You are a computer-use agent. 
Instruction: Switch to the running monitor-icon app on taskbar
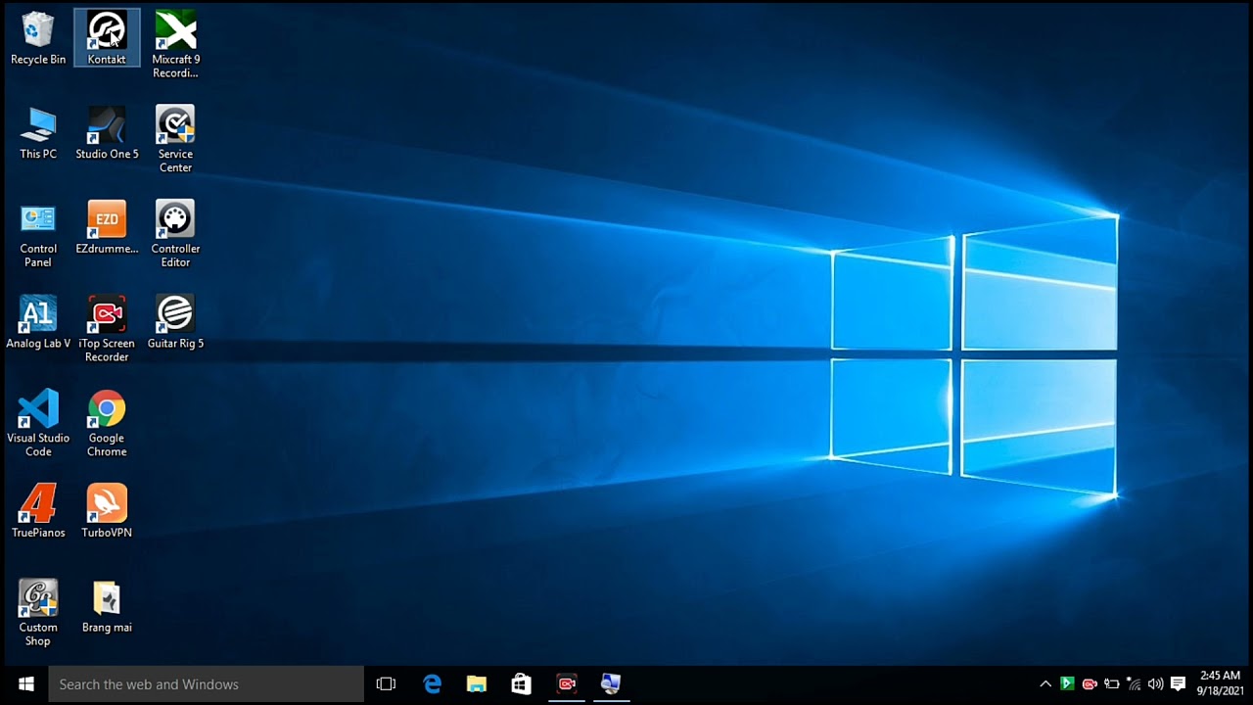(x=611, y=683)
